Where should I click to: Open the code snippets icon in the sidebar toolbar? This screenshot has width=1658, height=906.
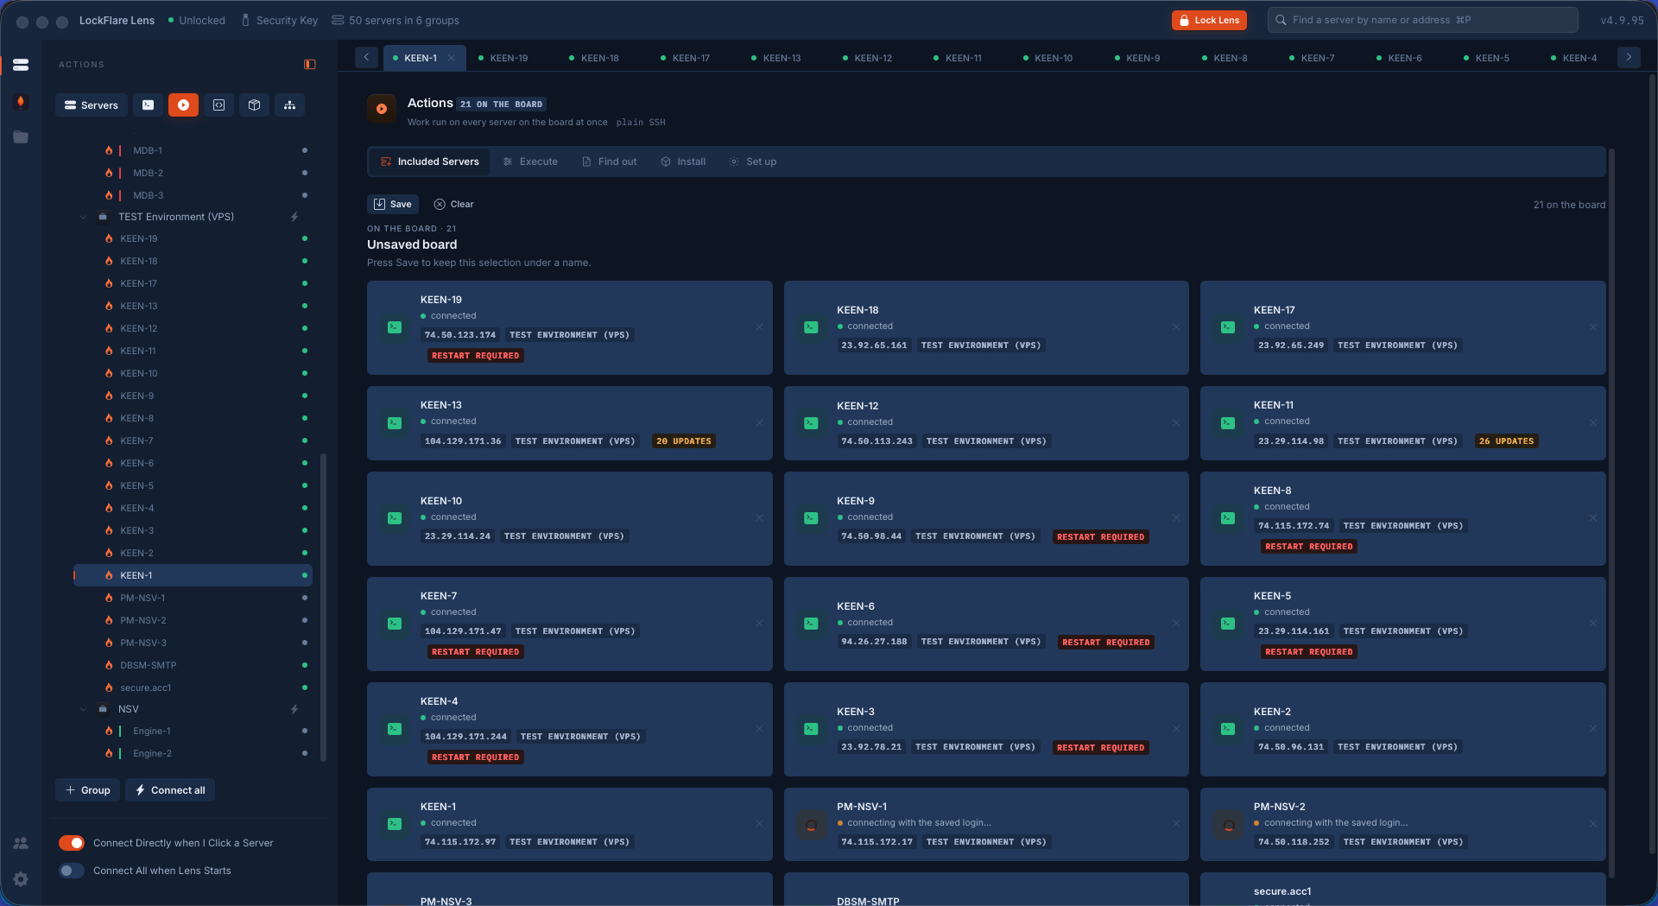tap(219, 105)
